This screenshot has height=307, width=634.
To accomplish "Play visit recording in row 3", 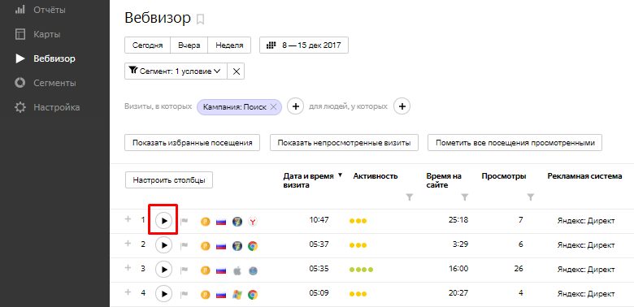I will [163, 270].
